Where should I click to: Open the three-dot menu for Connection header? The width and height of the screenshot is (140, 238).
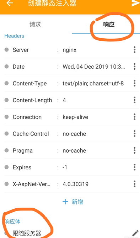tap(135, 117)
